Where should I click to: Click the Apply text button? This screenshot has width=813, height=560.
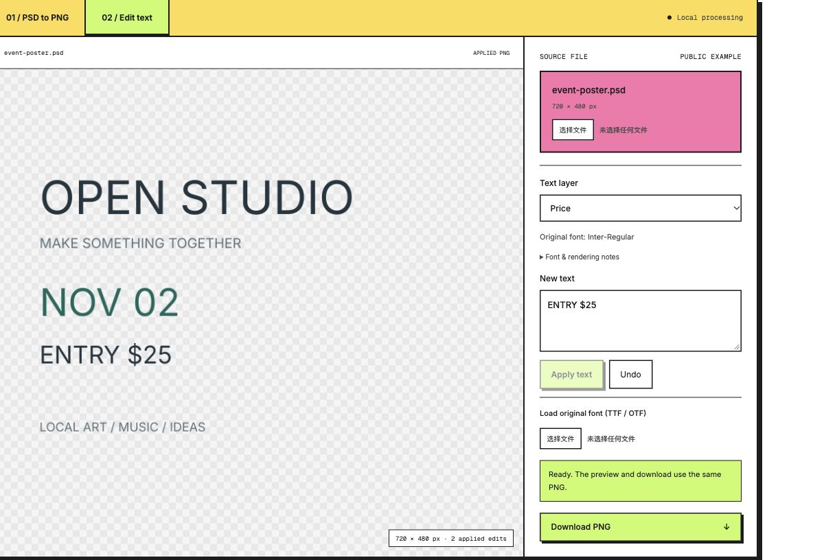[x=571, y=375]
